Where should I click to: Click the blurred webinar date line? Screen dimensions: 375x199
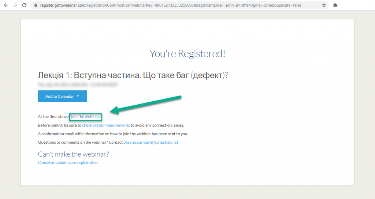click(x=78, y=85)
